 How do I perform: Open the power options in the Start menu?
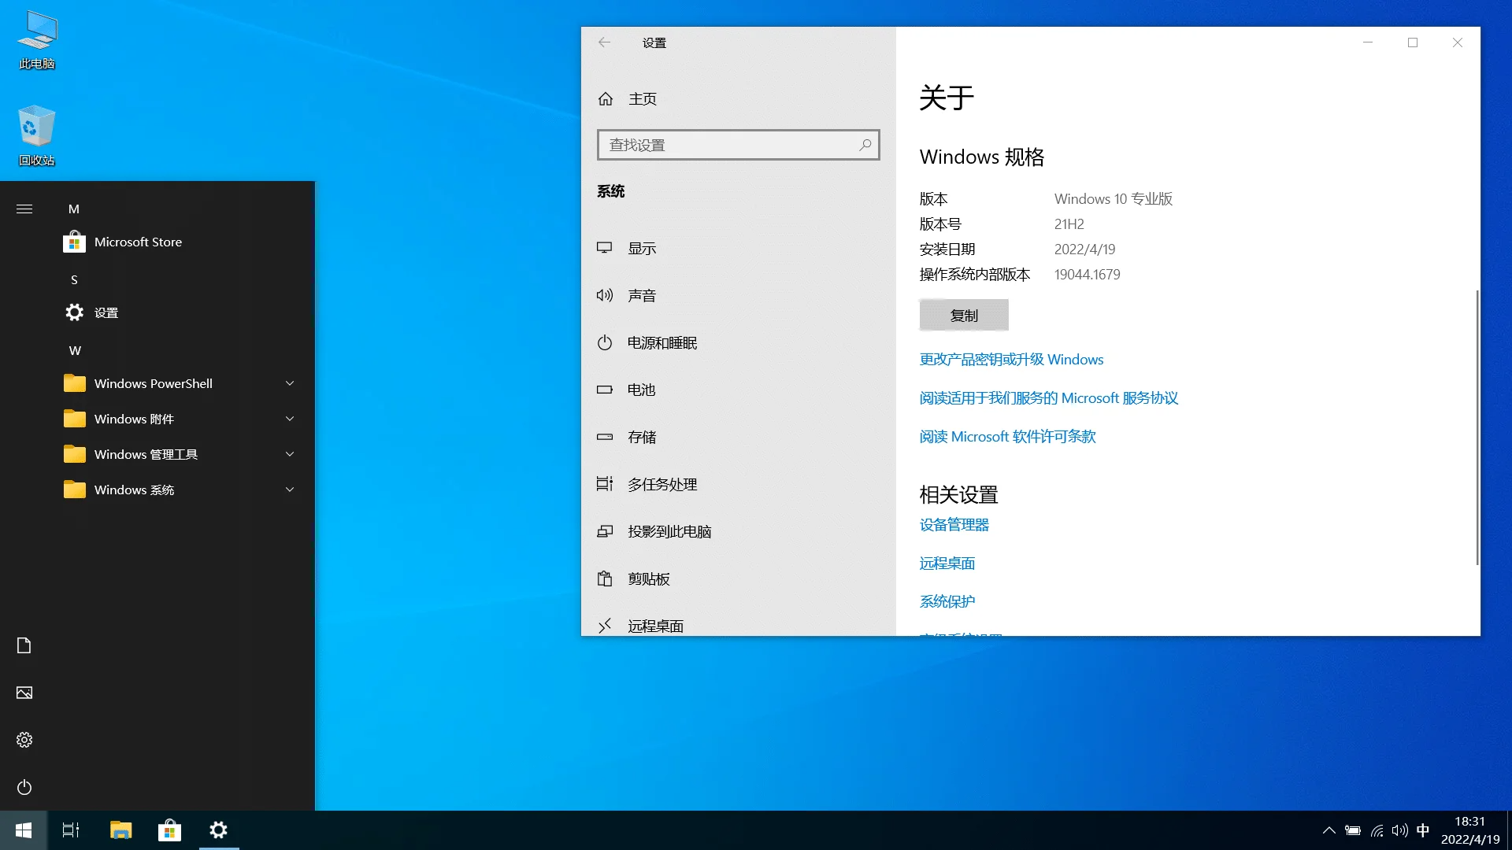pyautogui.click(x=24, y=788)
